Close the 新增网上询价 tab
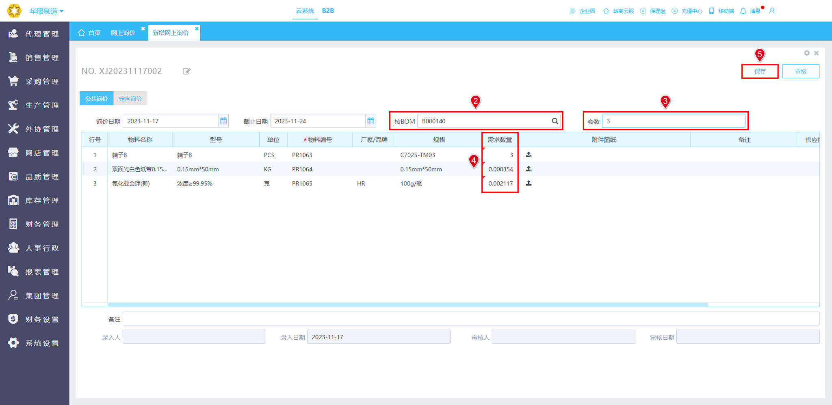832x405 pixels. tap(197, 28)
